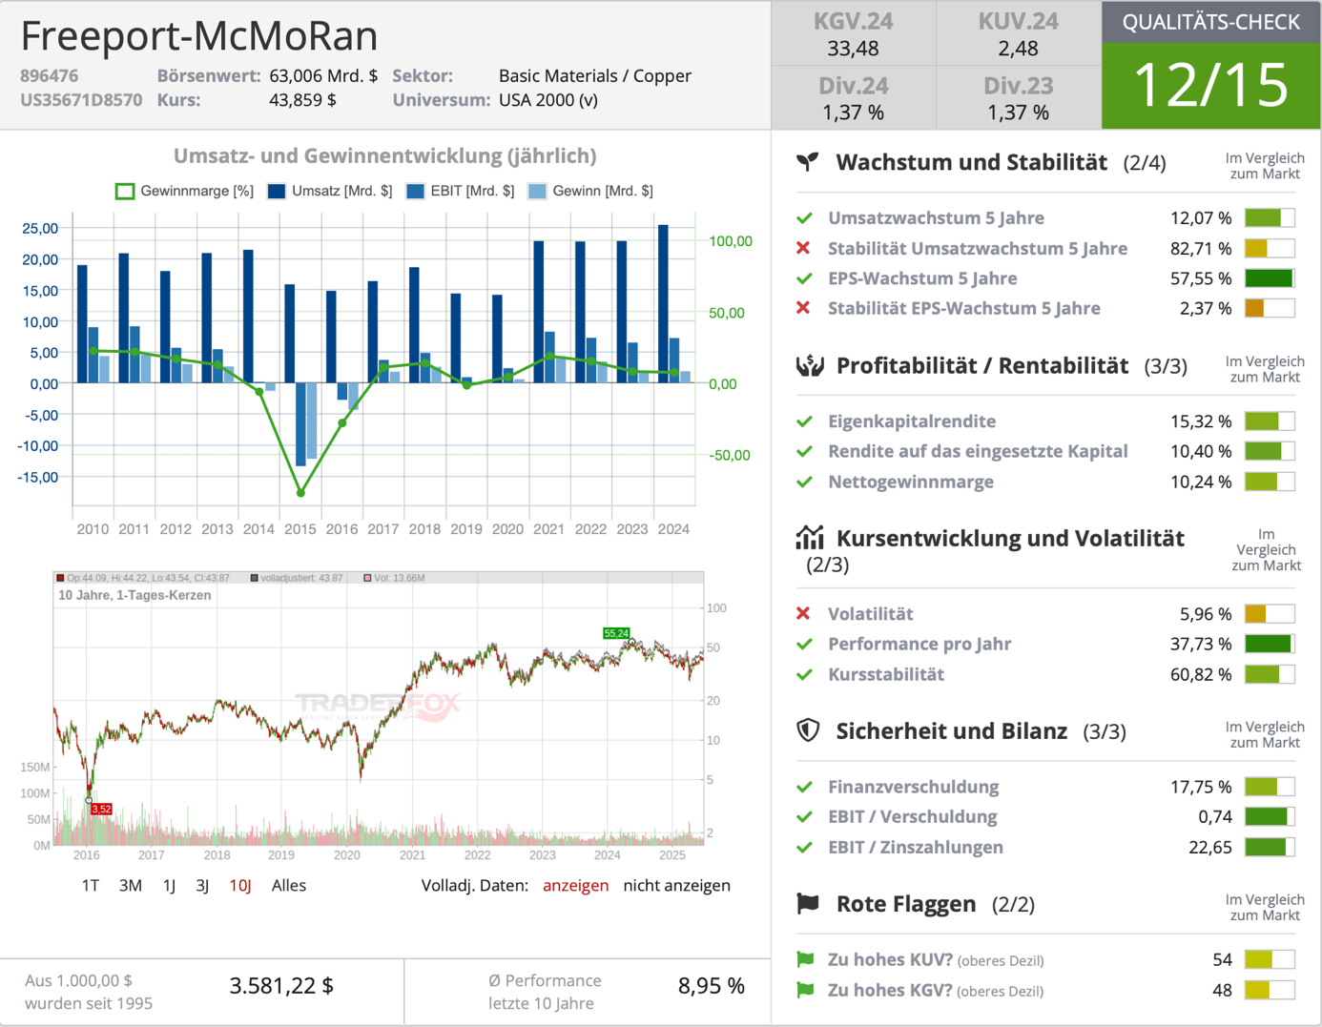This screenshot has width=1322, height=1027.
Task: Open the Kursstabilität metric
Action: click(x=886, y=674)
